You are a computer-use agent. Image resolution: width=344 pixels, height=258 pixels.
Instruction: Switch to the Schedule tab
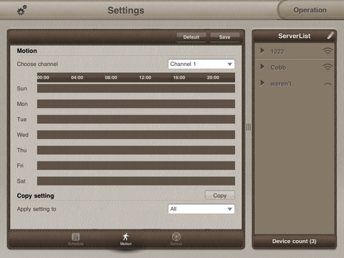point(76,239)
